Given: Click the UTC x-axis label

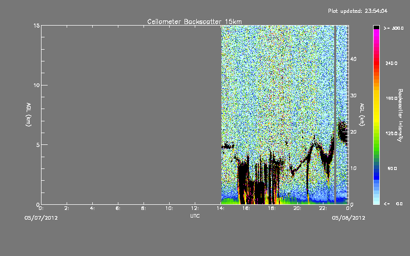Looking at the screenshot, I should 195,216.
